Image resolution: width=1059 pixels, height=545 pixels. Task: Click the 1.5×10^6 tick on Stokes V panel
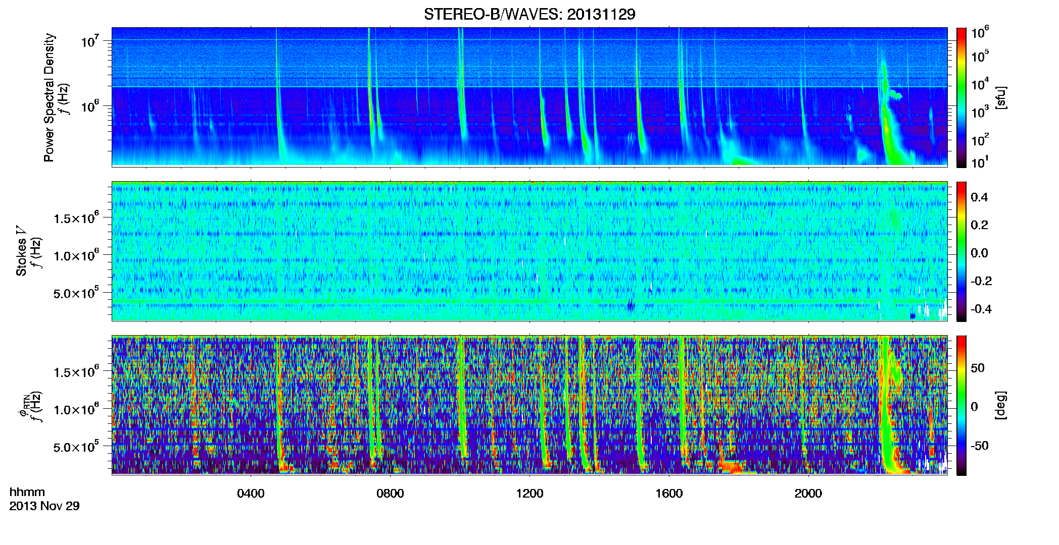(76, 218)
